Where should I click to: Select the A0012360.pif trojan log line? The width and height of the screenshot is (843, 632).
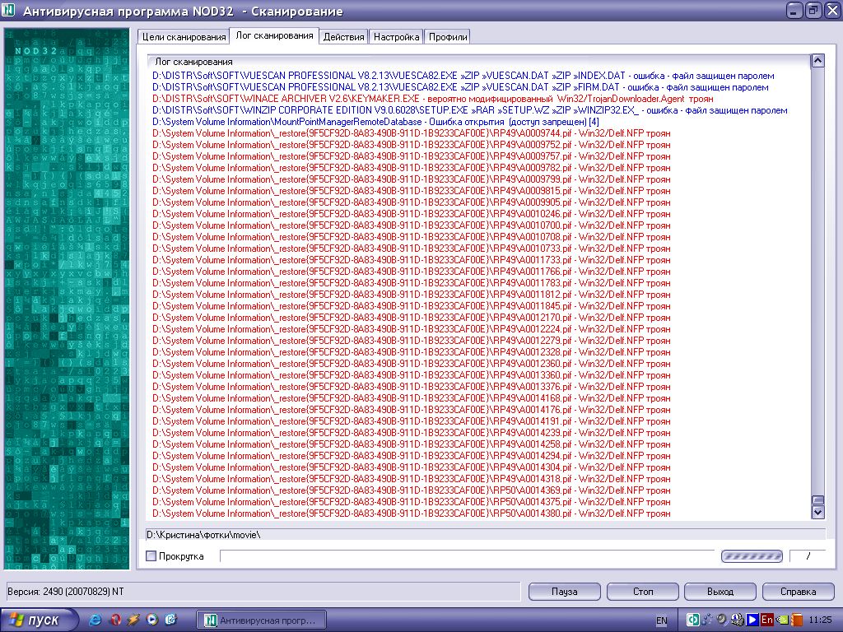(412, 364)
